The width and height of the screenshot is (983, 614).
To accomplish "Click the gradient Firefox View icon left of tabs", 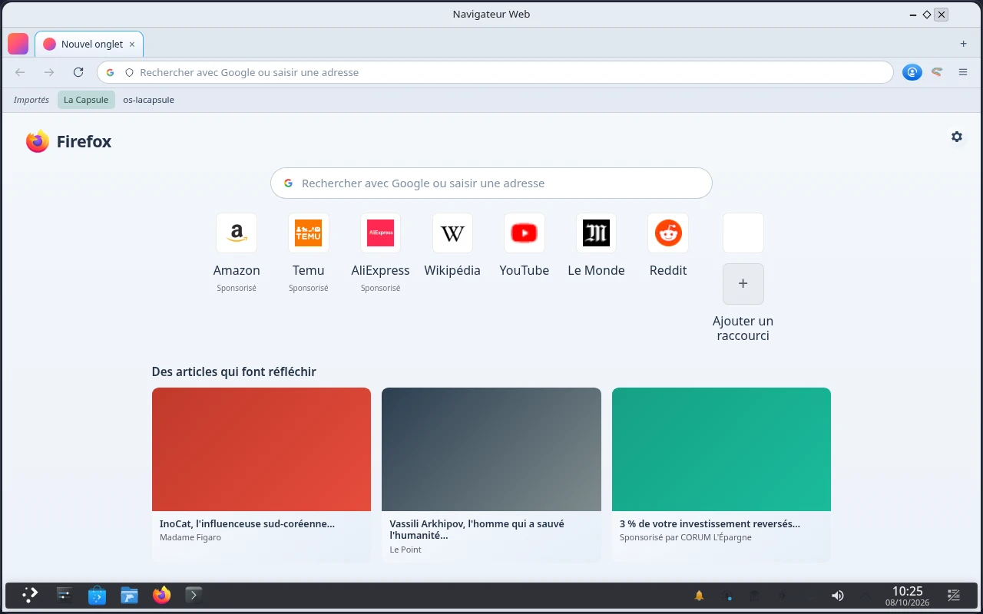I will click(x=18, y=44).
